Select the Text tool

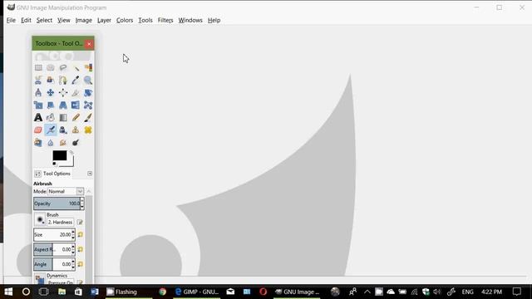(x=38, y=118)
